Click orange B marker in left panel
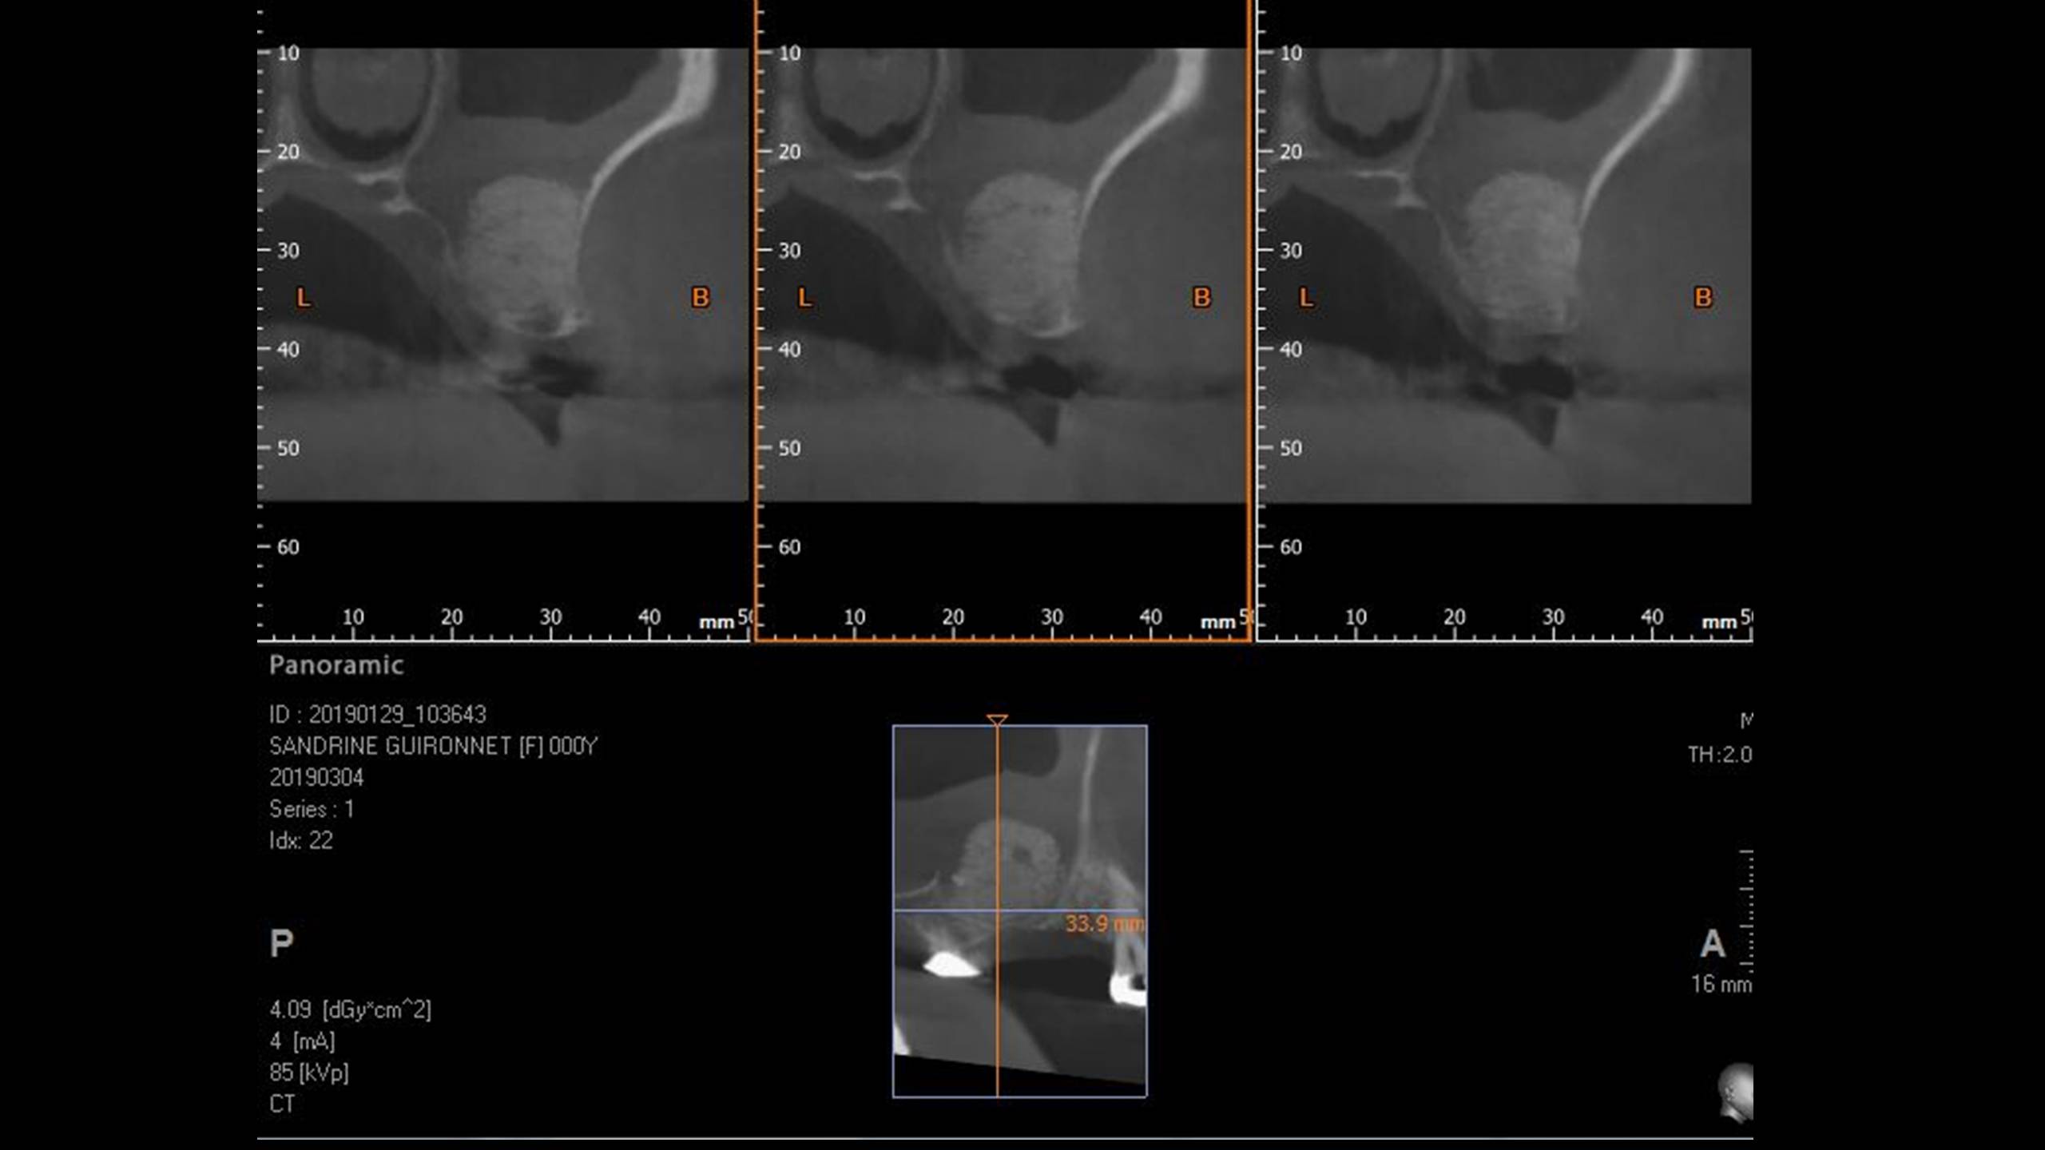The height and width of the screenshot is (1150, 2045). pyautogui.click(x=700, y=298)
